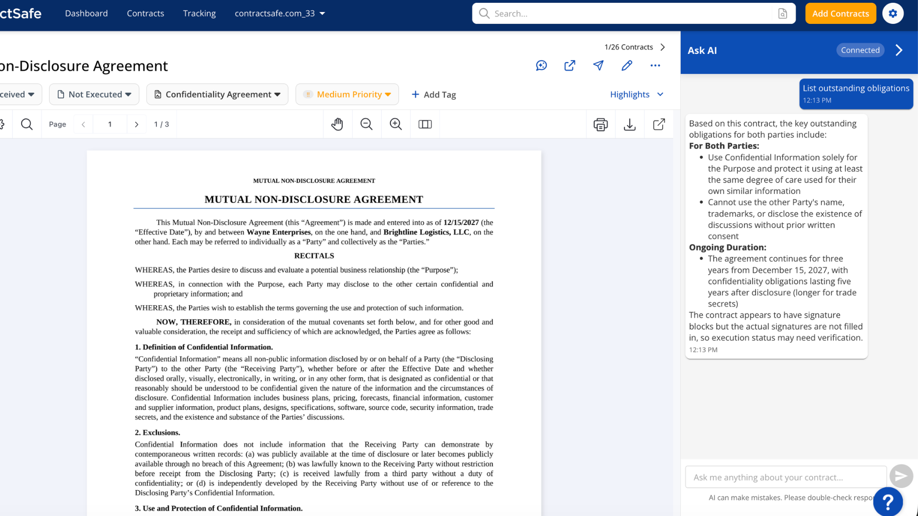Click the Connected status badge
The height and width of the screenshot is (516, 918).
coord(860,50)
